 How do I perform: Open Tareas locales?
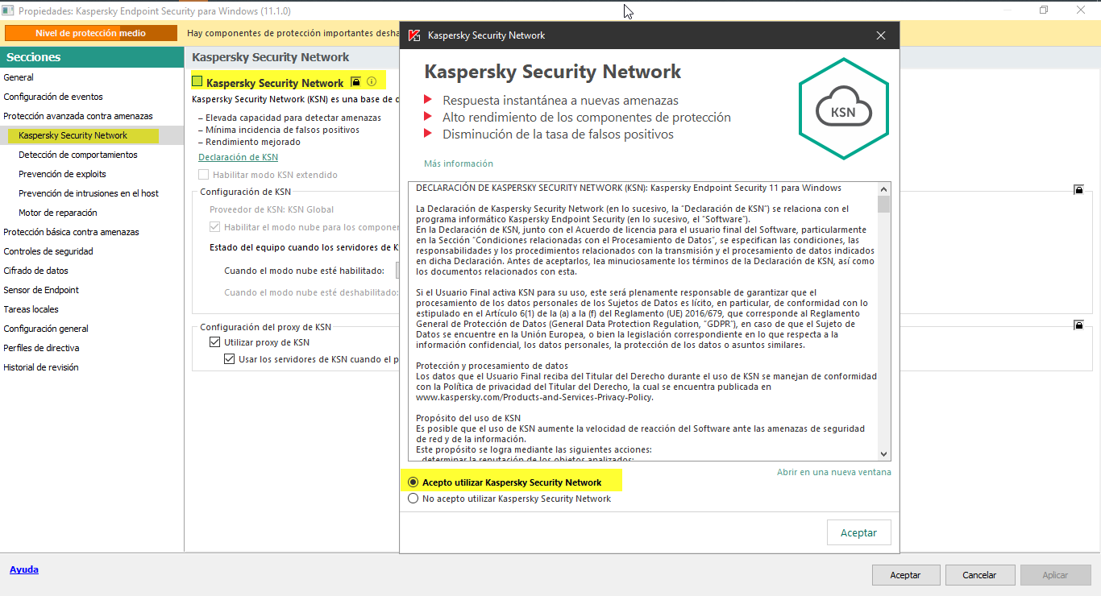coord(31,309)
